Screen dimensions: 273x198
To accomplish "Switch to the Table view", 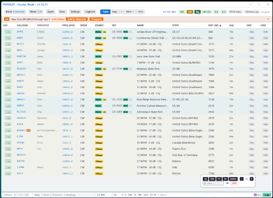I will pyautogui.click(x=105, y=12).
